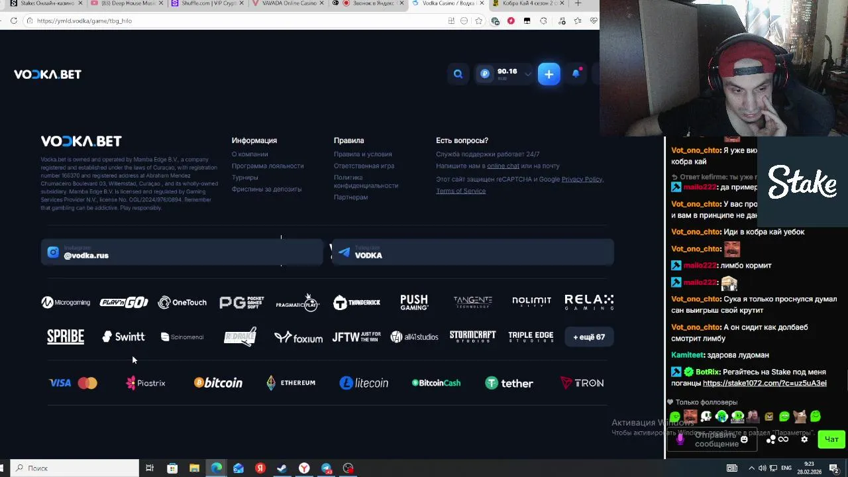Open Telegram from the taskbar
The image size is (848, 477).
326,468
